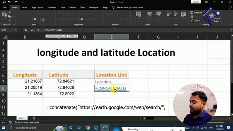Click the Cut scissors icon
This screenshot has height=131, width=233.
point(10,12)
